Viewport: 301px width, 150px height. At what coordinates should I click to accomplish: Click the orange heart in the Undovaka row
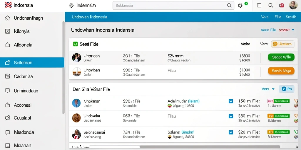click(x=296, y=116)
